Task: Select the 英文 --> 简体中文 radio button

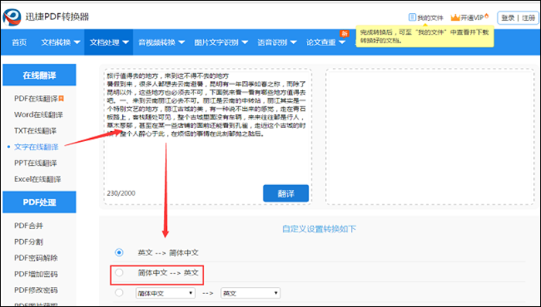Action: coord(119,253)
